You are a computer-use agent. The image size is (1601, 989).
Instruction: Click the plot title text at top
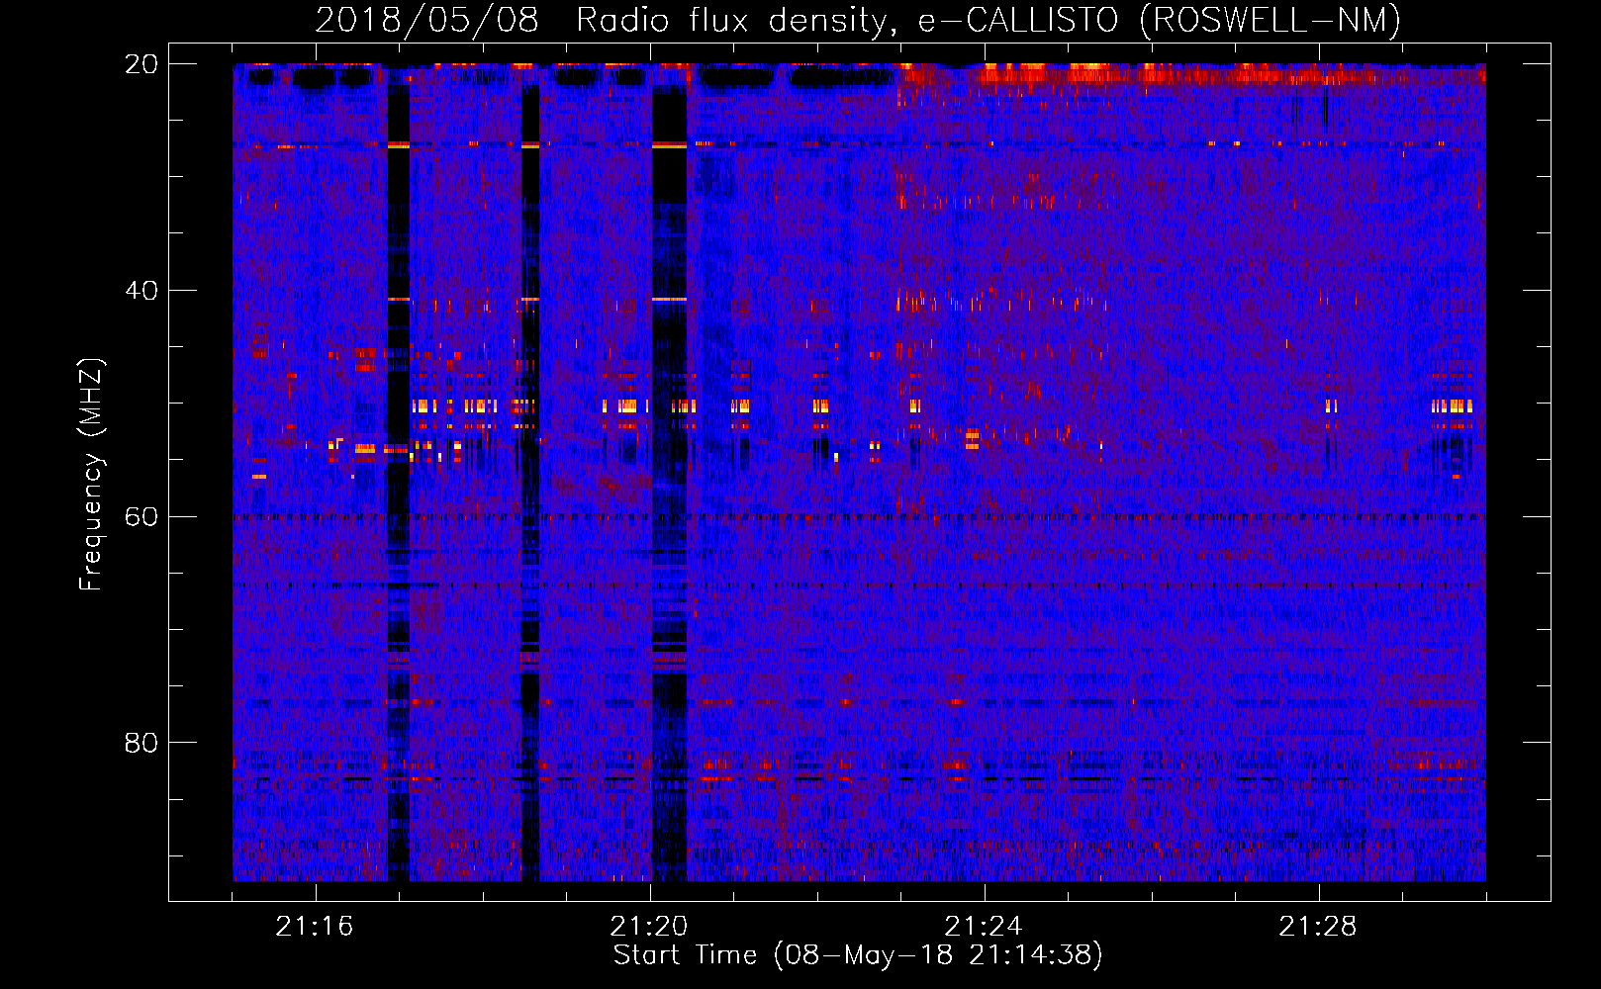(858, 21)
